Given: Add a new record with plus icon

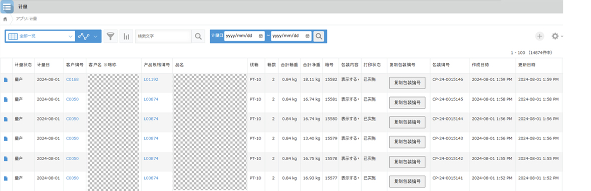Looking at the screenshot, I should pyautogui.click(x=540, y=36).
